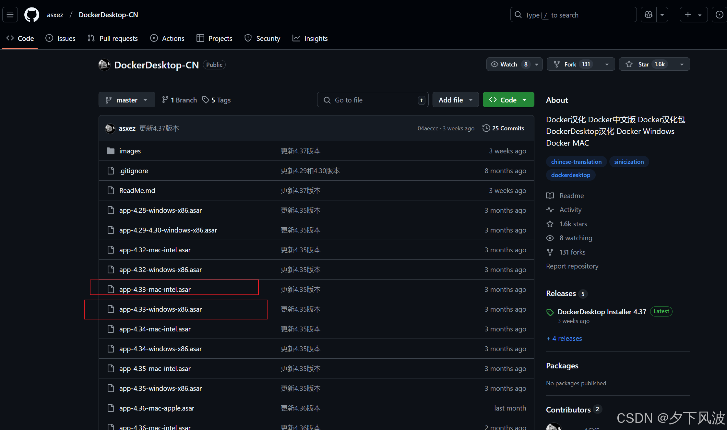Open the green Code dropdown

[508, 100]
